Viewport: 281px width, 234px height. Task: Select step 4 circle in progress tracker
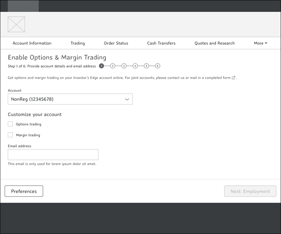point(135,66)
